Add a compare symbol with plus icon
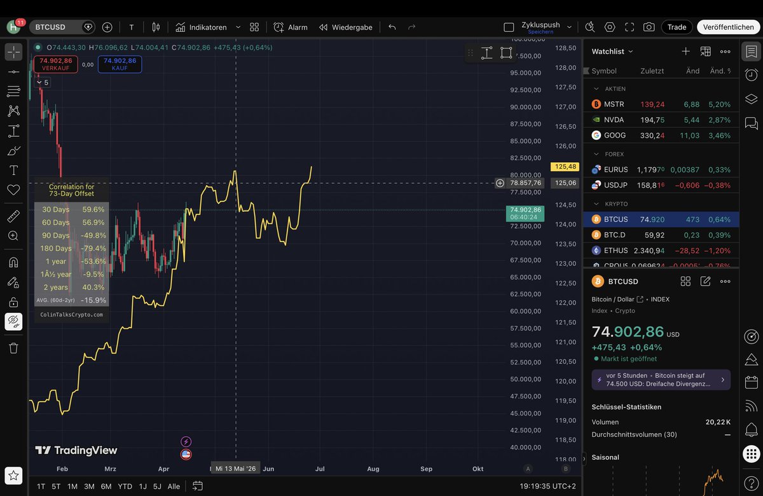The image size is (763, 496). pyautogui.click(x=107, y=27)
